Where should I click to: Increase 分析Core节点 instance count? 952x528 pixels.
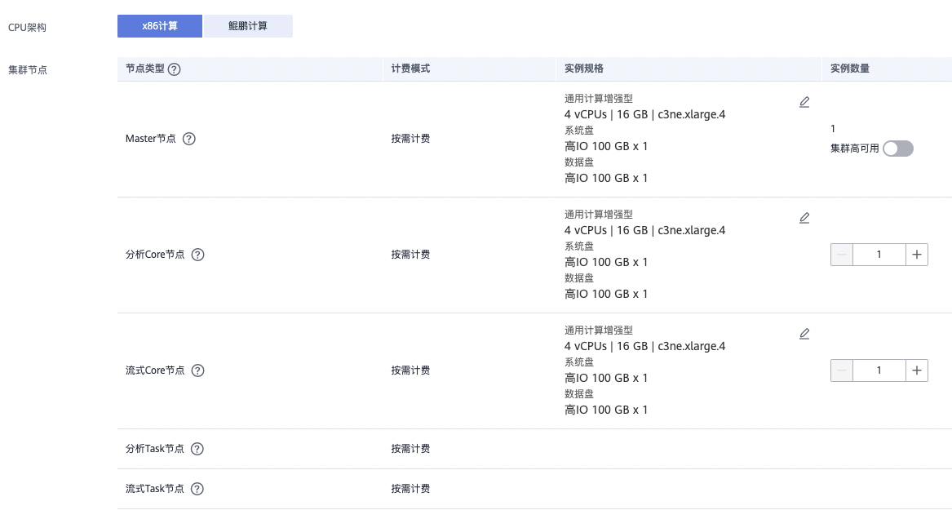click(917, 255)
